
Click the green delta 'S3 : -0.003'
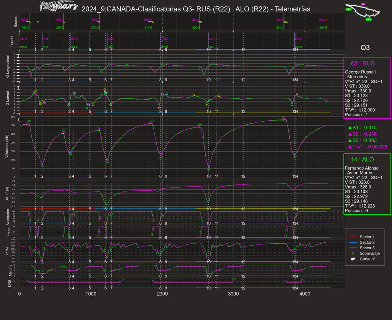point(362,140)
